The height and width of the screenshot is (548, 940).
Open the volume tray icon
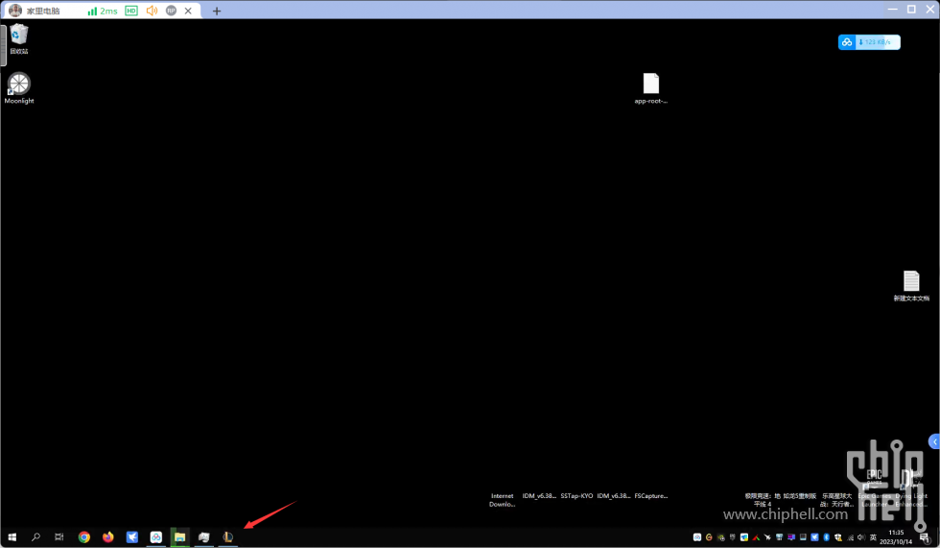(861, 537)
